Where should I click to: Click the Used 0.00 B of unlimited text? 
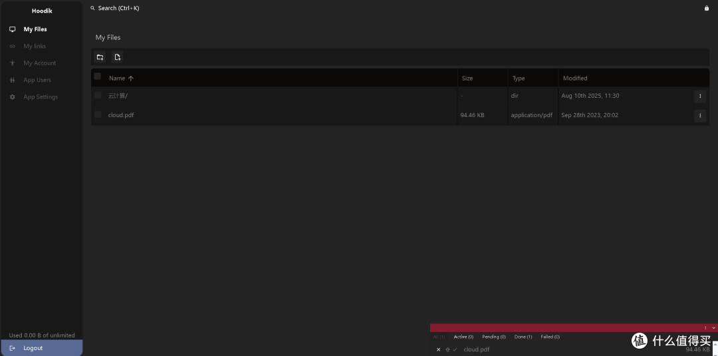coord(42,335)
